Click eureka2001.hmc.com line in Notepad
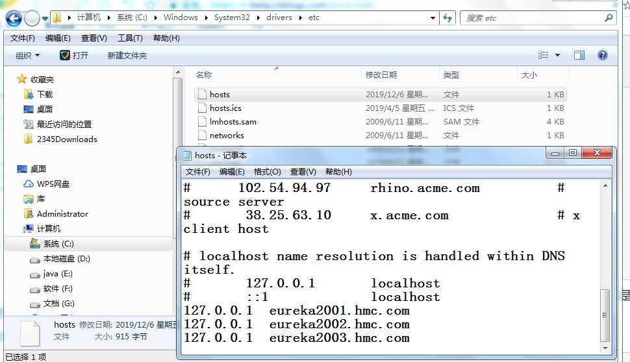The height and width of the screenshot is (362, 630). [297, 311]
